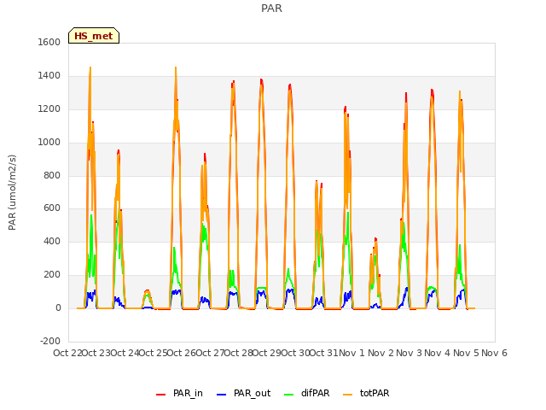Toggle the difPAR legend entry
This screenshot has width=546, height=410.
pos(307,393)
